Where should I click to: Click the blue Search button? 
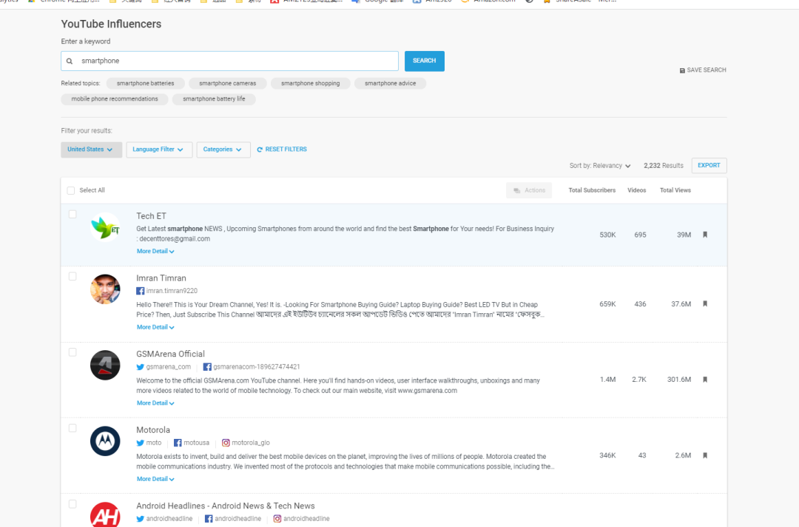[424, 61]
